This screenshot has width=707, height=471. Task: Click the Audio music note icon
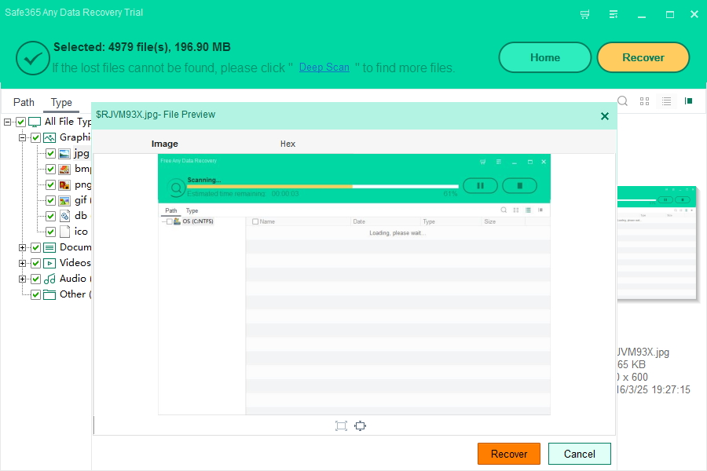click(49, 279)
